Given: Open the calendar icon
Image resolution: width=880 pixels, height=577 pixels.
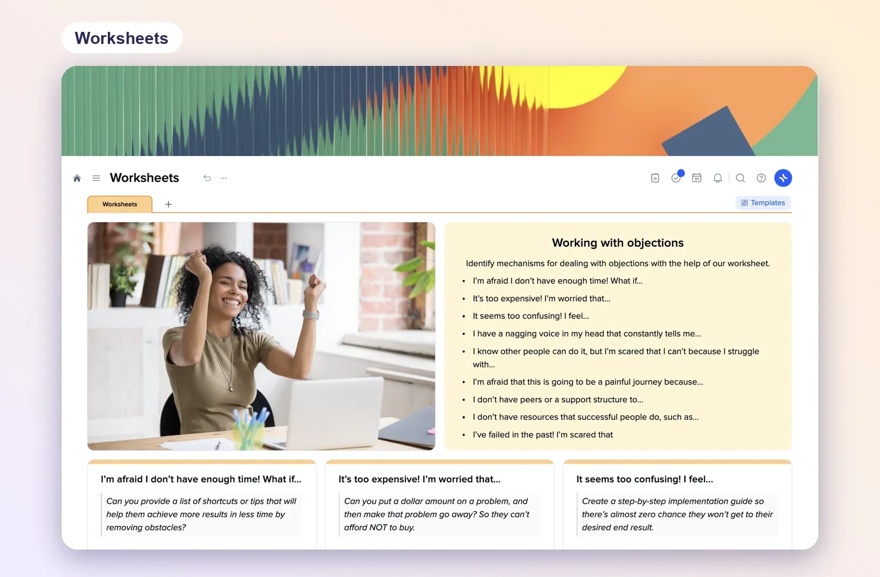Looking at the screenshot, I should [697, 178].
